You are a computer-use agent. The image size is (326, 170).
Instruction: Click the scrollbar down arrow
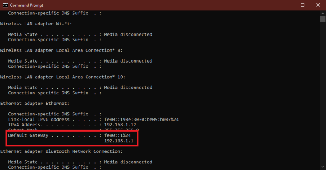point(323,167)
